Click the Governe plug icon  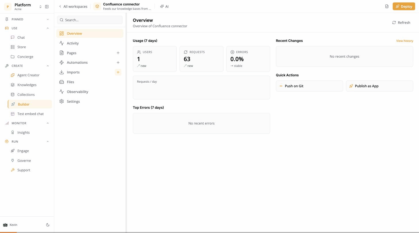13,160
